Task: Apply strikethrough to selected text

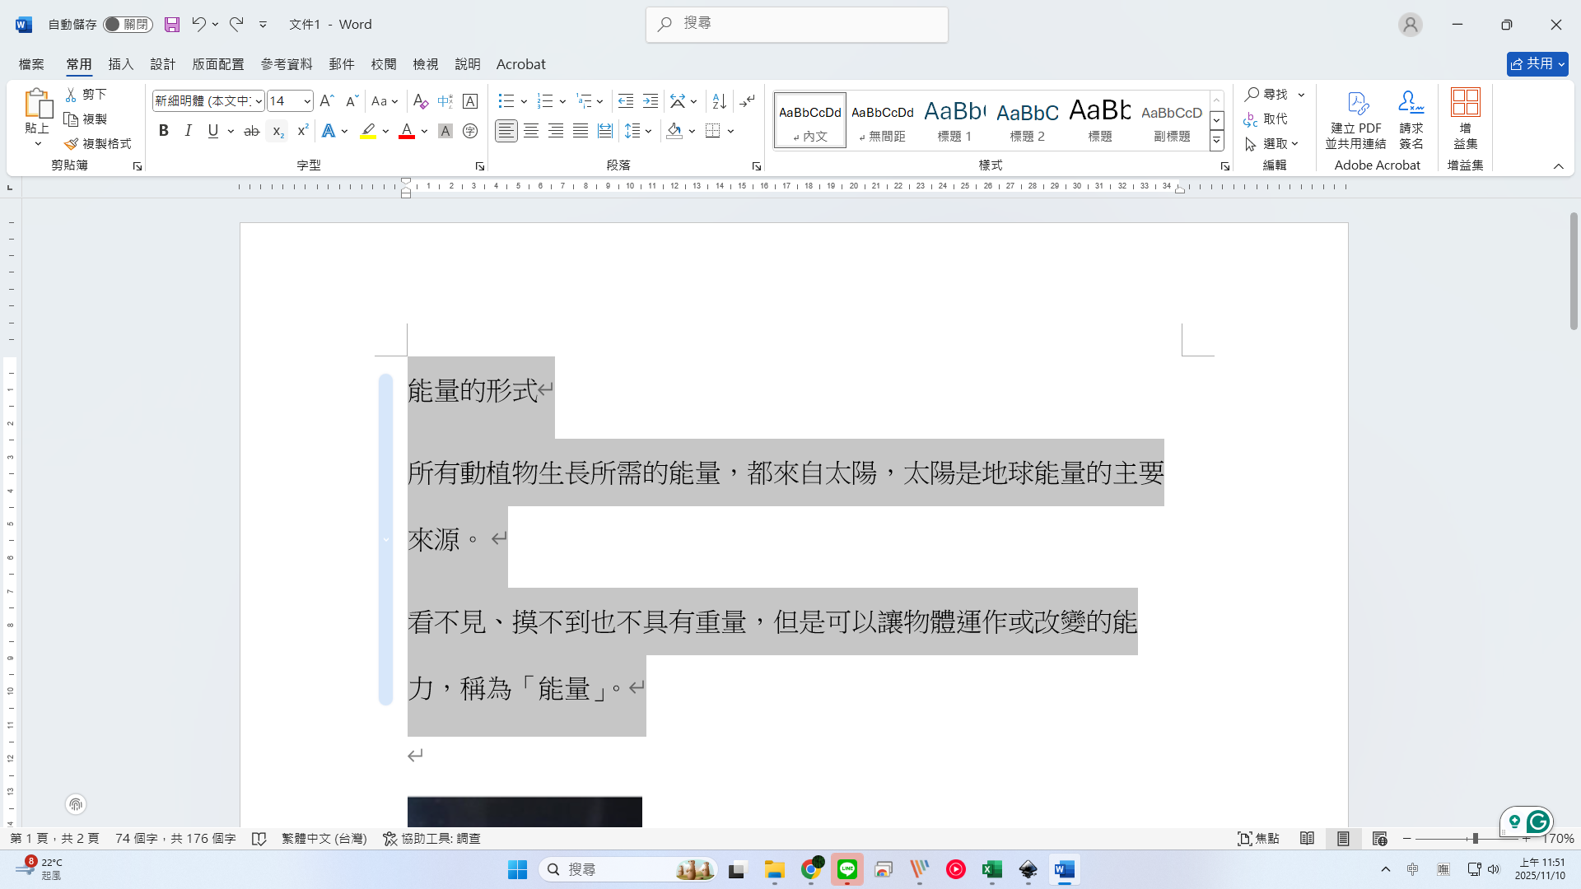Action: point(252,131)
